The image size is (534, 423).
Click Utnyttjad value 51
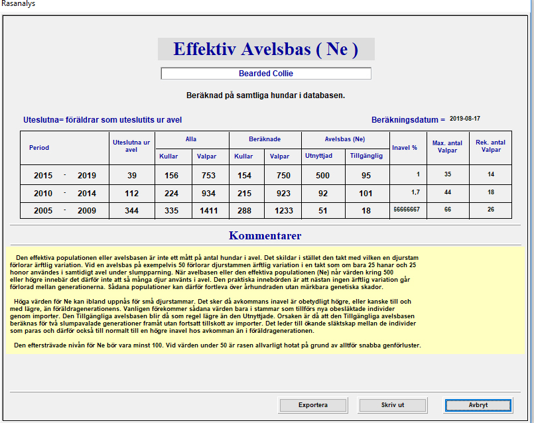pos(323,211)
